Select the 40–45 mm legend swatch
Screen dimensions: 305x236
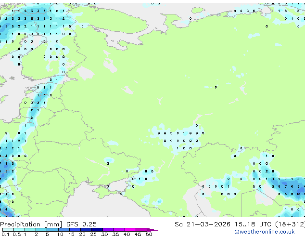(130, 230)
